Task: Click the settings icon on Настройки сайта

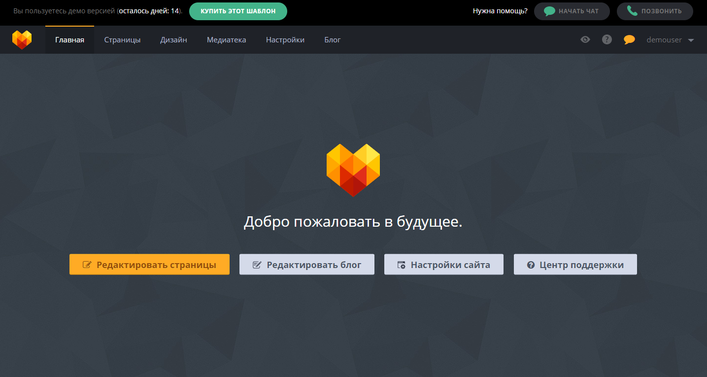Action: pos(400,264)
